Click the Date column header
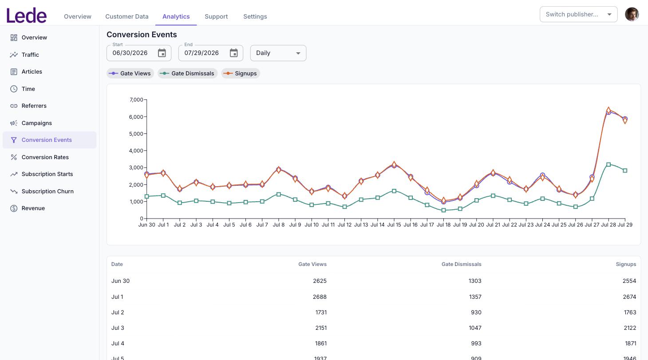Image resolution: width=648 pixels, height=360 pixels. click(x=117, y=264)
